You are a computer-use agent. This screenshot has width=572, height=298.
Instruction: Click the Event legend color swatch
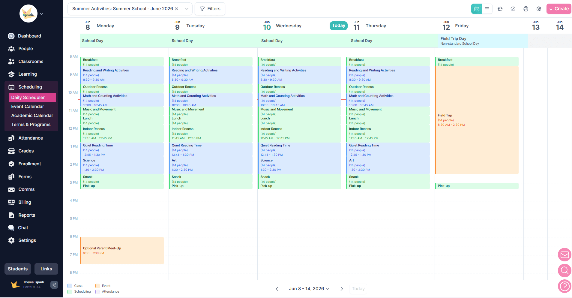[97, 286]
